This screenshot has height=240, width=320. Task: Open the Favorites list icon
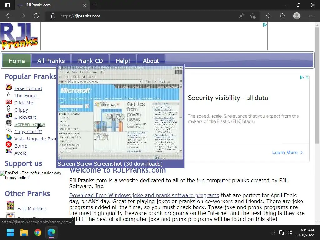pyautogui.click(x=269, y=16)
